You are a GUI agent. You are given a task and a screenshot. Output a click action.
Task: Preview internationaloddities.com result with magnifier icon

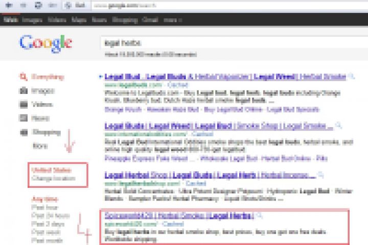pyautogui.click(x=338, y=126)
